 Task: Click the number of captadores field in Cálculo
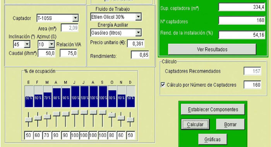[x=252, y=85]
